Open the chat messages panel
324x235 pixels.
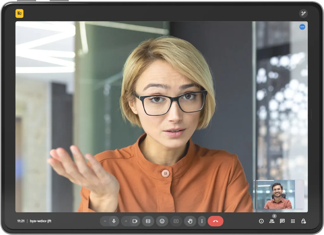pos(282,221)
